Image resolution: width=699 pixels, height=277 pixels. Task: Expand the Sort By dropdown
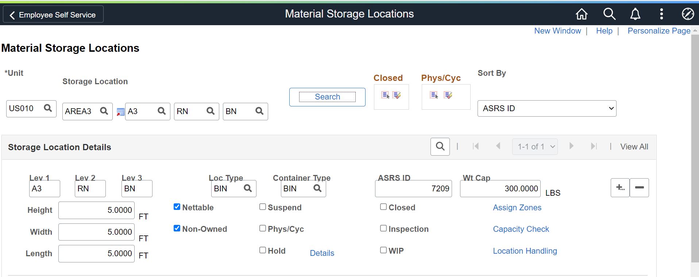click(x=547, y=109)
